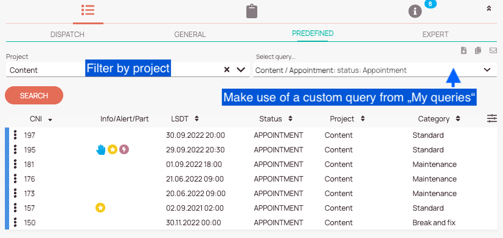Open the info icon with badge 8
This screenshot has width=503, height=238.
(x=415, y=12)
